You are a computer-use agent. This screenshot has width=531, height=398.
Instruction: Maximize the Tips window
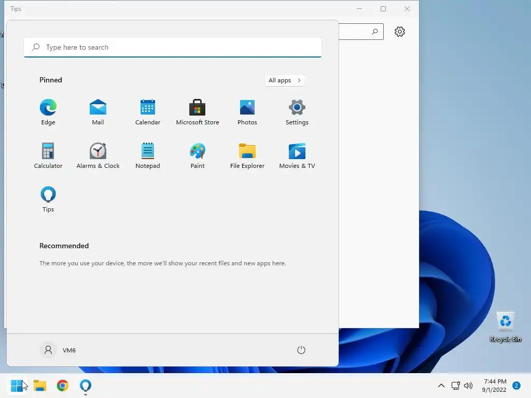point(383,9)
